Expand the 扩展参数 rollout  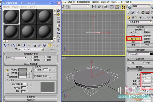point(31,97)
